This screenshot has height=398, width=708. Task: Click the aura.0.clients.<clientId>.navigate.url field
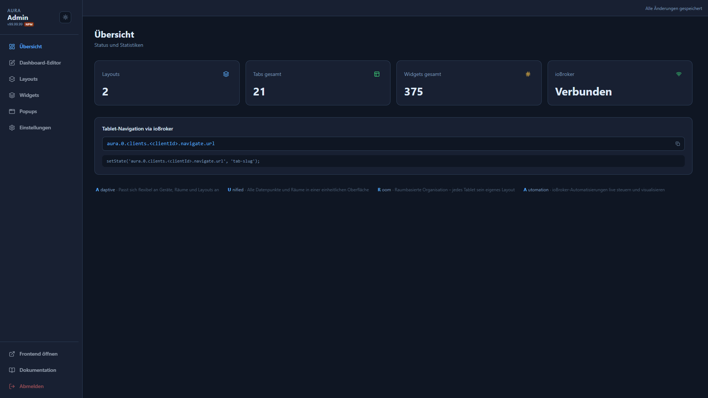tap(393, 144)
